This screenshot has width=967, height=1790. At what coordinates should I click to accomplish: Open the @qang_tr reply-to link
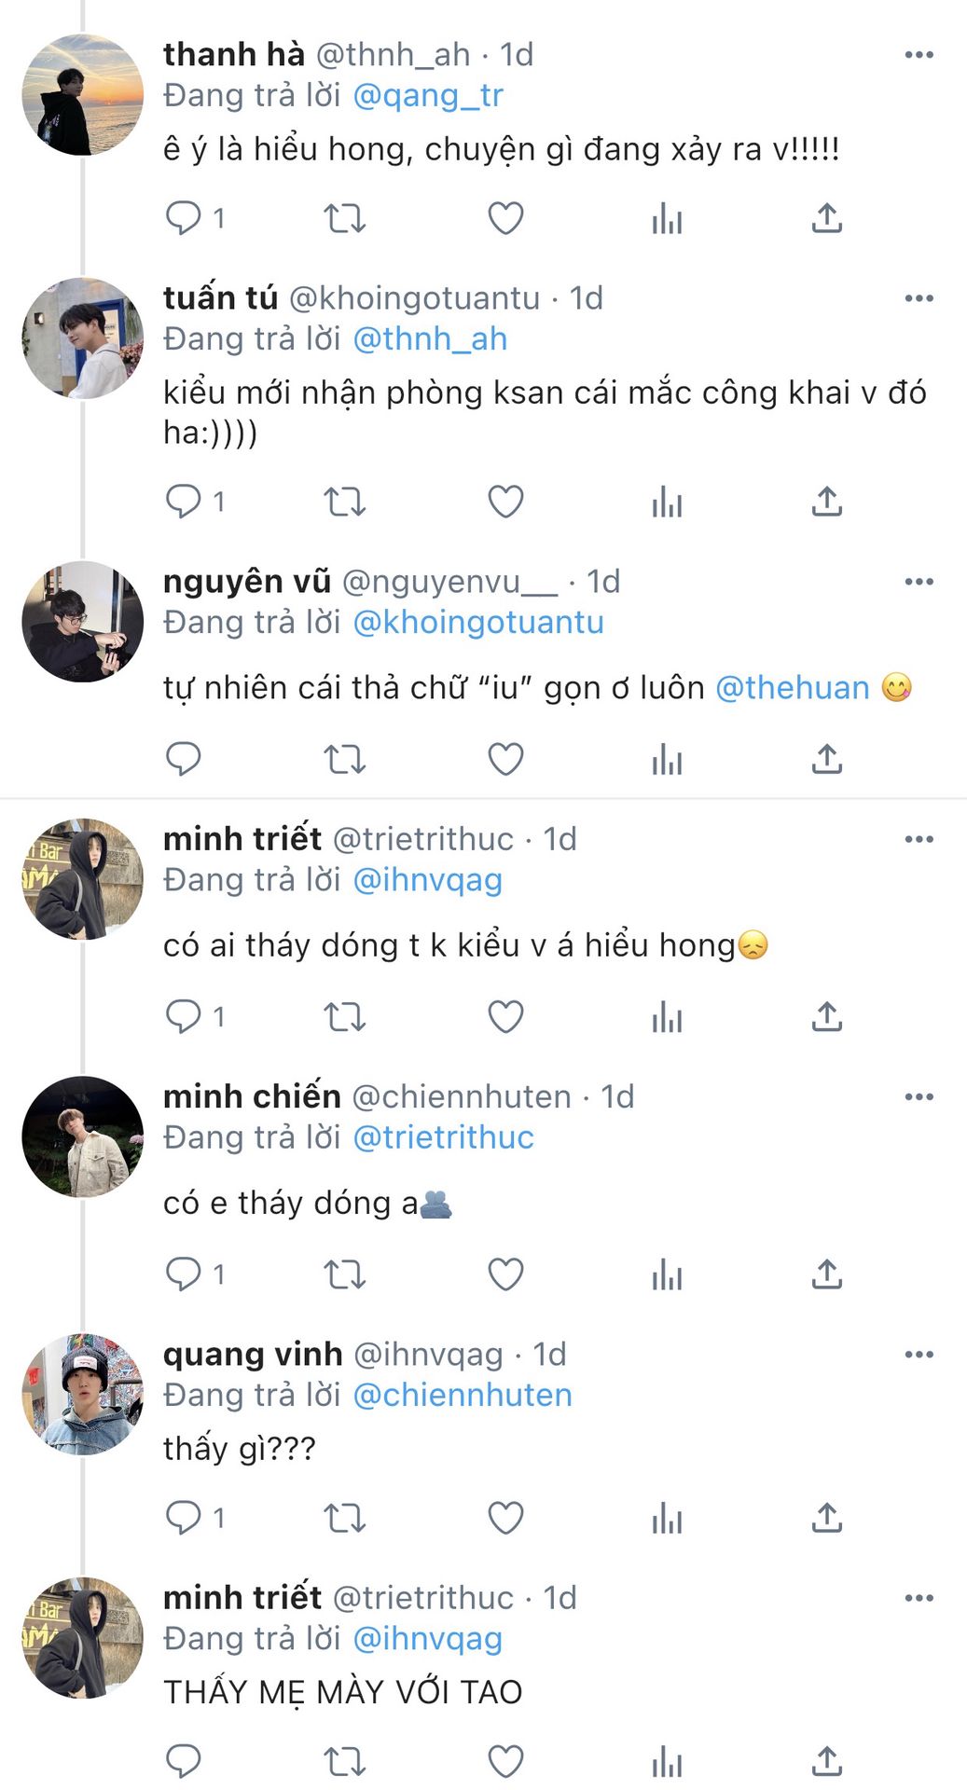tap(428, 95)
